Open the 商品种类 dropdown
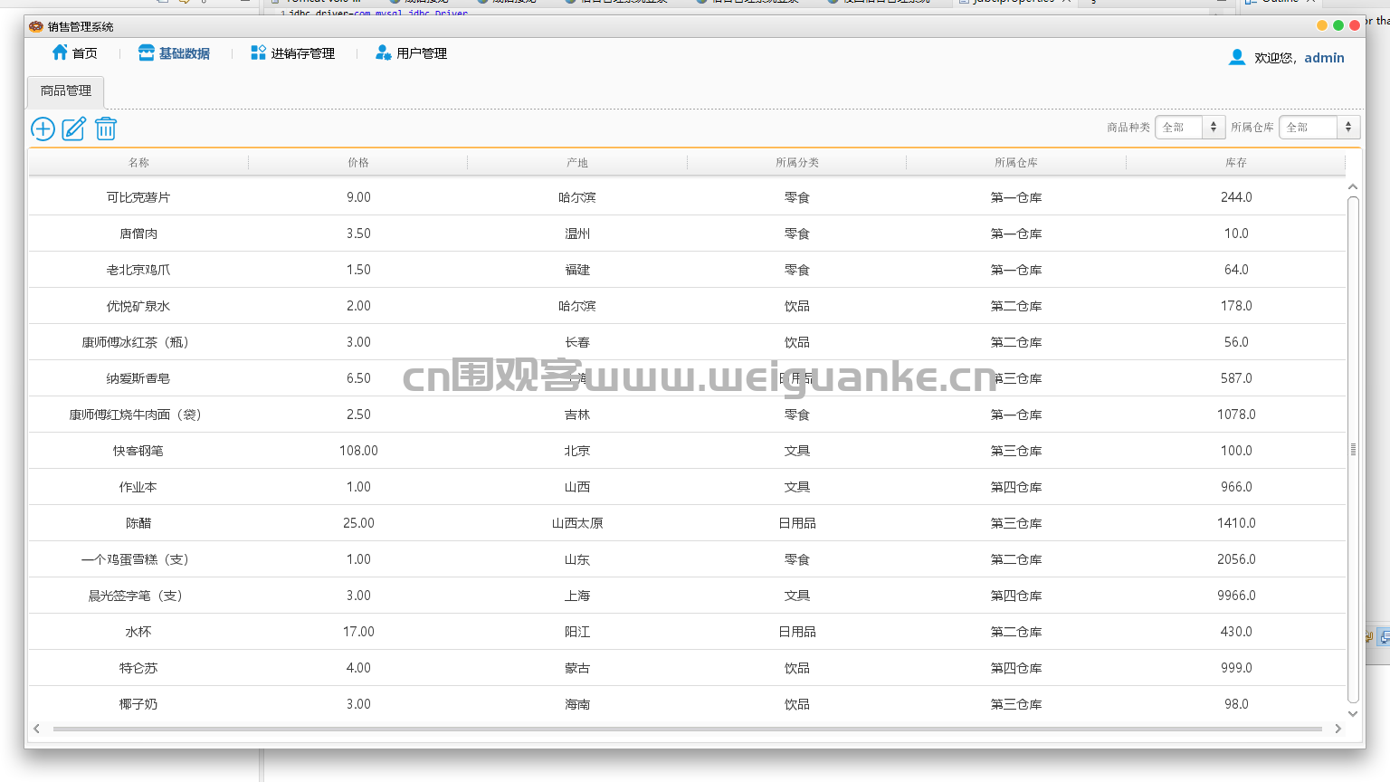The height and width of the screenshot is (782, 1390). [1190, 128]
